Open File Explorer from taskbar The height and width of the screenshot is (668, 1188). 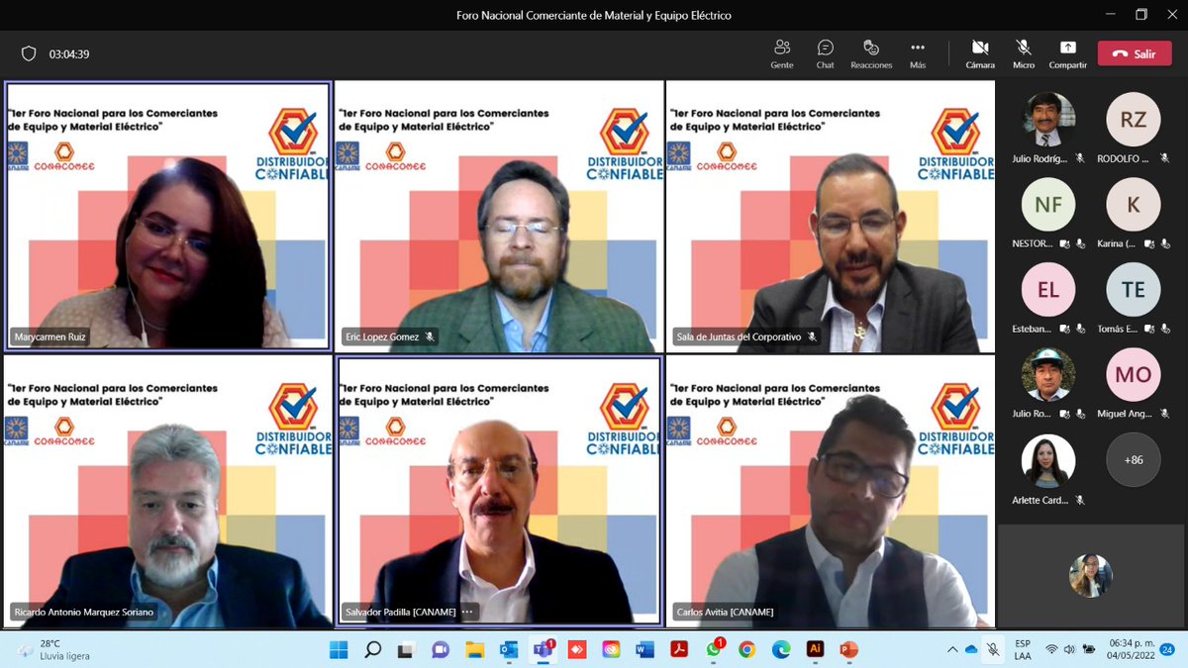(474, 649)
